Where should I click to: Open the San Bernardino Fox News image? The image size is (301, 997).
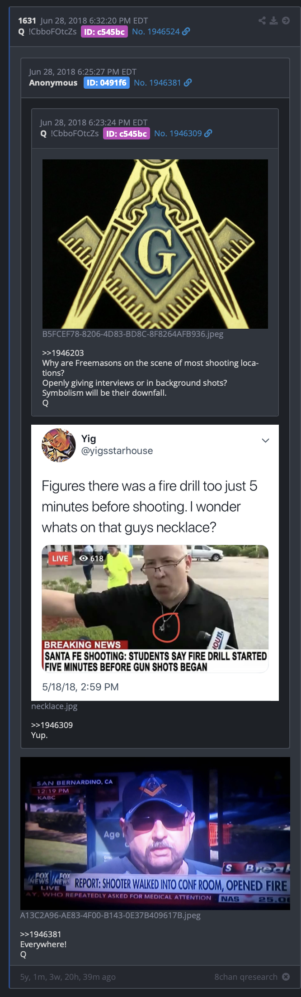[155, 834]
